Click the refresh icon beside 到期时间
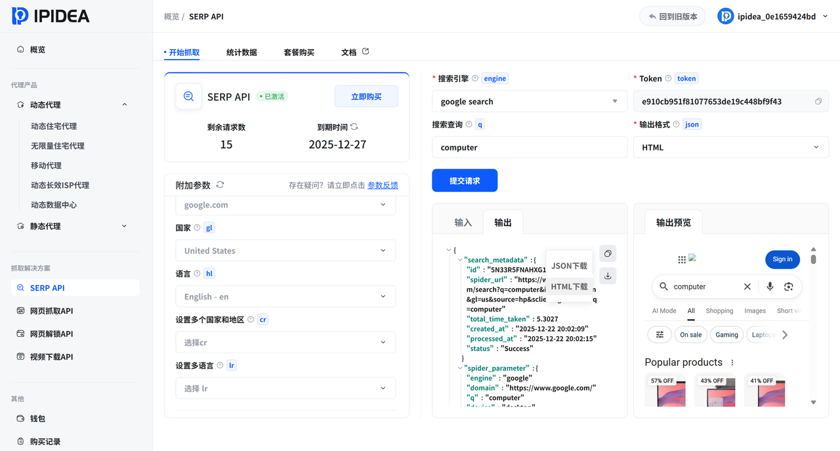 [x=354, y=127]
